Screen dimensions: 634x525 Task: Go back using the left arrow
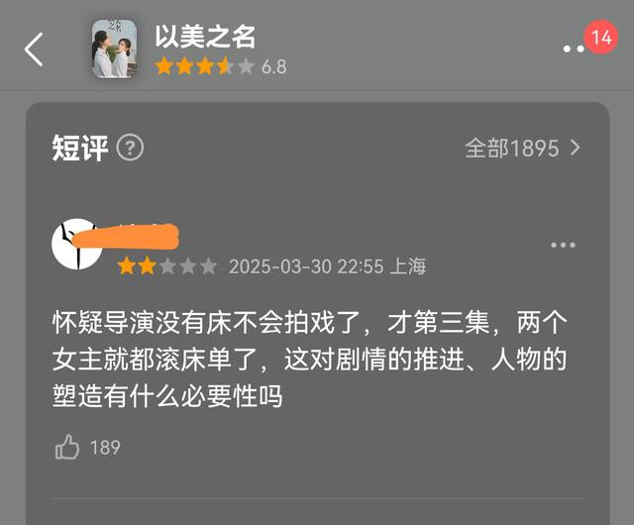[34, 50]
